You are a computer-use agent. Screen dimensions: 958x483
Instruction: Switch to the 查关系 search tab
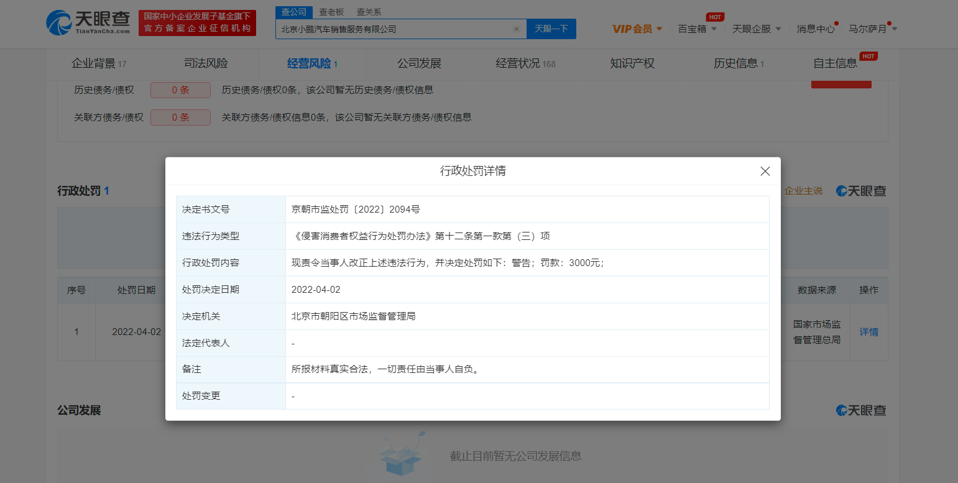tap(369, 12)
